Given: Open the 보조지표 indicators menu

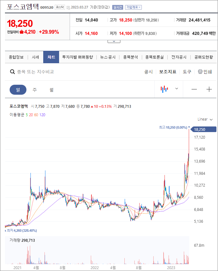Looking at the screenshot, I should [168, 72].
